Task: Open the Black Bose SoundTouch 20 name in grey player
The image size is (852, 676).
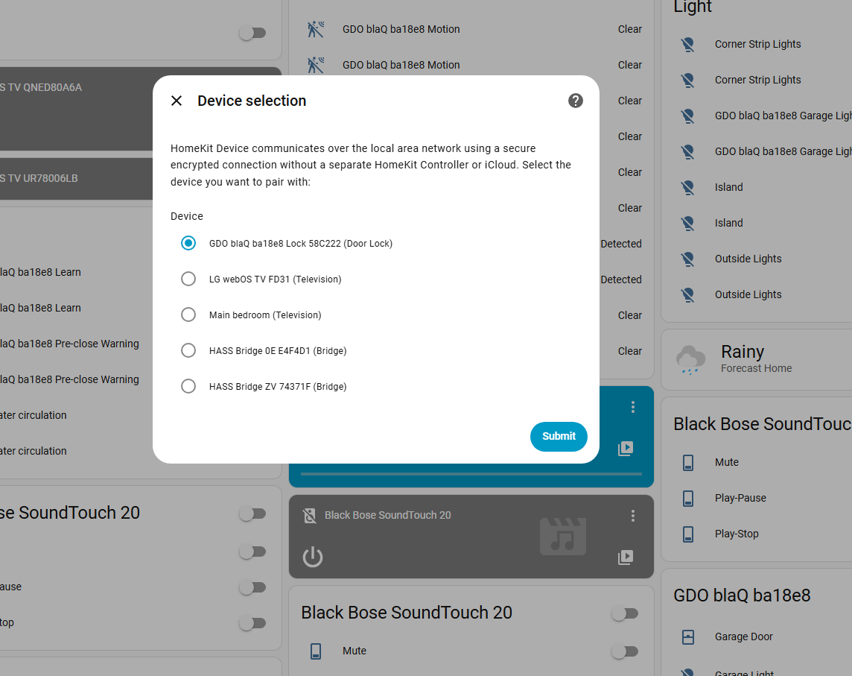Action: 388,515
